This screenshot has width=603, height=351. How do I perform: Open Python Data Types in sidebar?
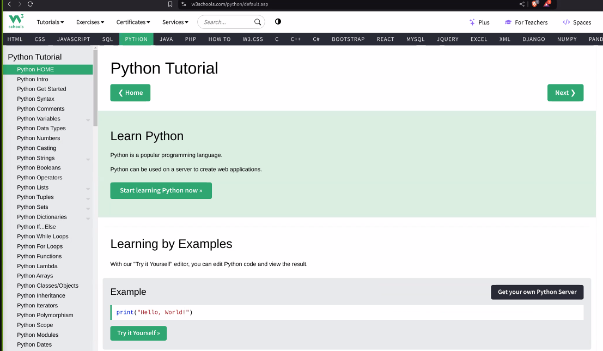(x=48, y=128)
